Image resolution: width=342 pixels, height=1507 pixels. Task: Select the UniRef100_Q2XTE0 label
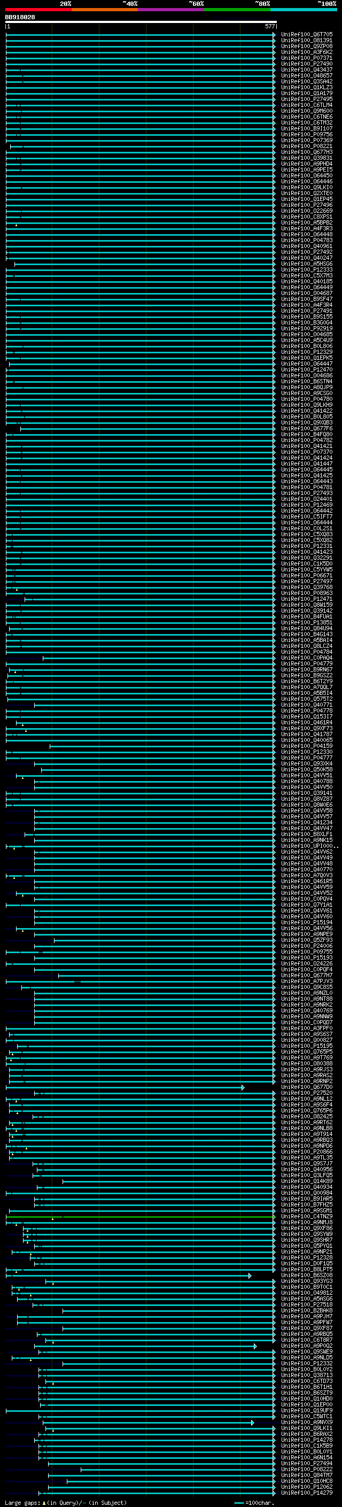pos(307,193)
